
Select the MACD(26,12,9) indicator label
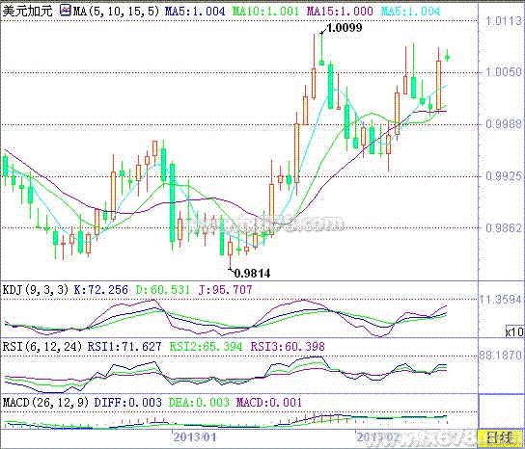pyautogui.click(x=46, y=402)
